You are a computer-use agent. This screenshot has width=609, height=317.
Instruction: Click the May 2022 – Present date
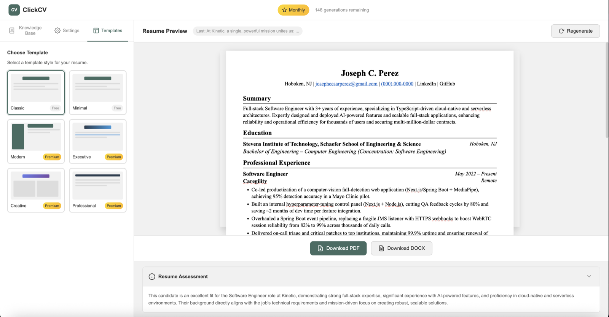coord(476,174)
